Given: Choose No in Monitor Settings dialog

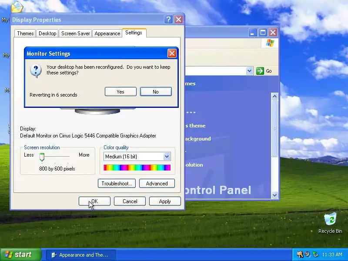Looking at the screenshot, I should [x=156, y=92].
